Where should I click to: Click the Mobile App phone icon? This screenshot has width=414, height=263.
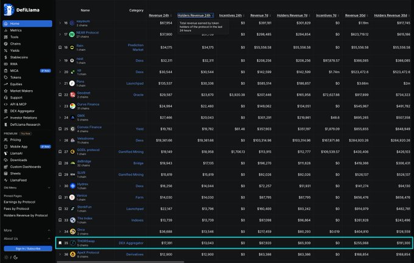pyautogui.click(x=6, y=147)
